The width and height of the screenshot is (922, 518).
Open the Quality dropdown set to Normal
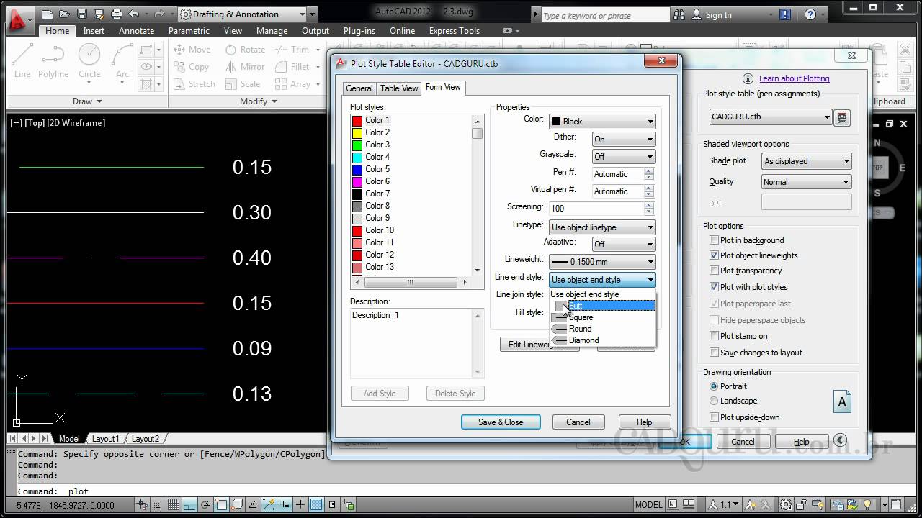point(807,182)
